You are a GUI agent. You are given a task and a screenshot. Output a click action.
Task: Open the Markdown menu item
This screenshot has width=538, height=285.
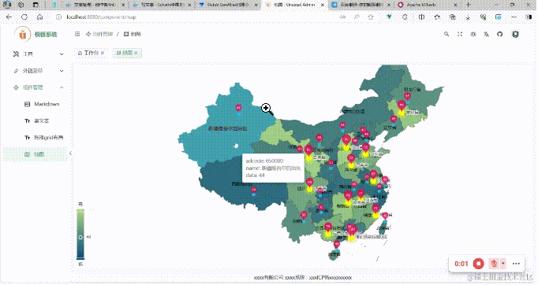[35, 104]
